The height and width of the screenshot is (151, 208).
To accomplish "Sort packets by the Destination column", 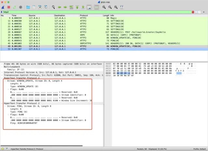I will 59,16.
